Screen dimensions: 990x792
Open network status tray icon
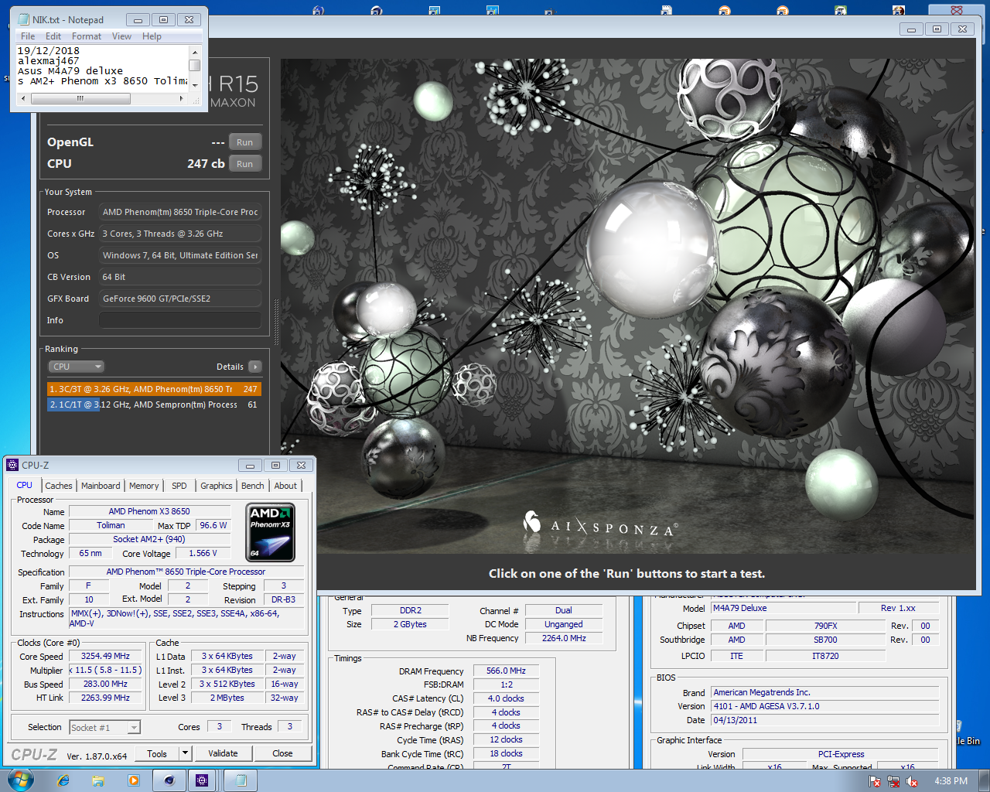tap(893, 781)
